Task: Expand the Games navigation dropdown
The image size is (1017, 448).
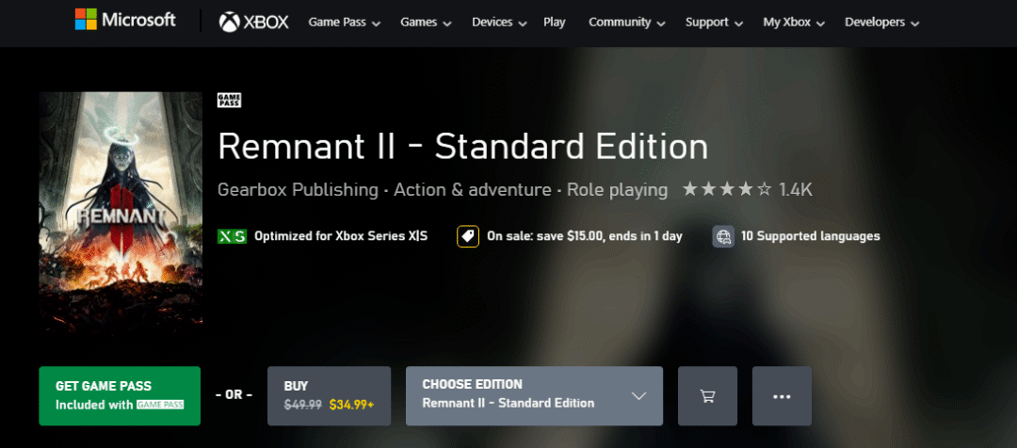Action: click(426, 22)
